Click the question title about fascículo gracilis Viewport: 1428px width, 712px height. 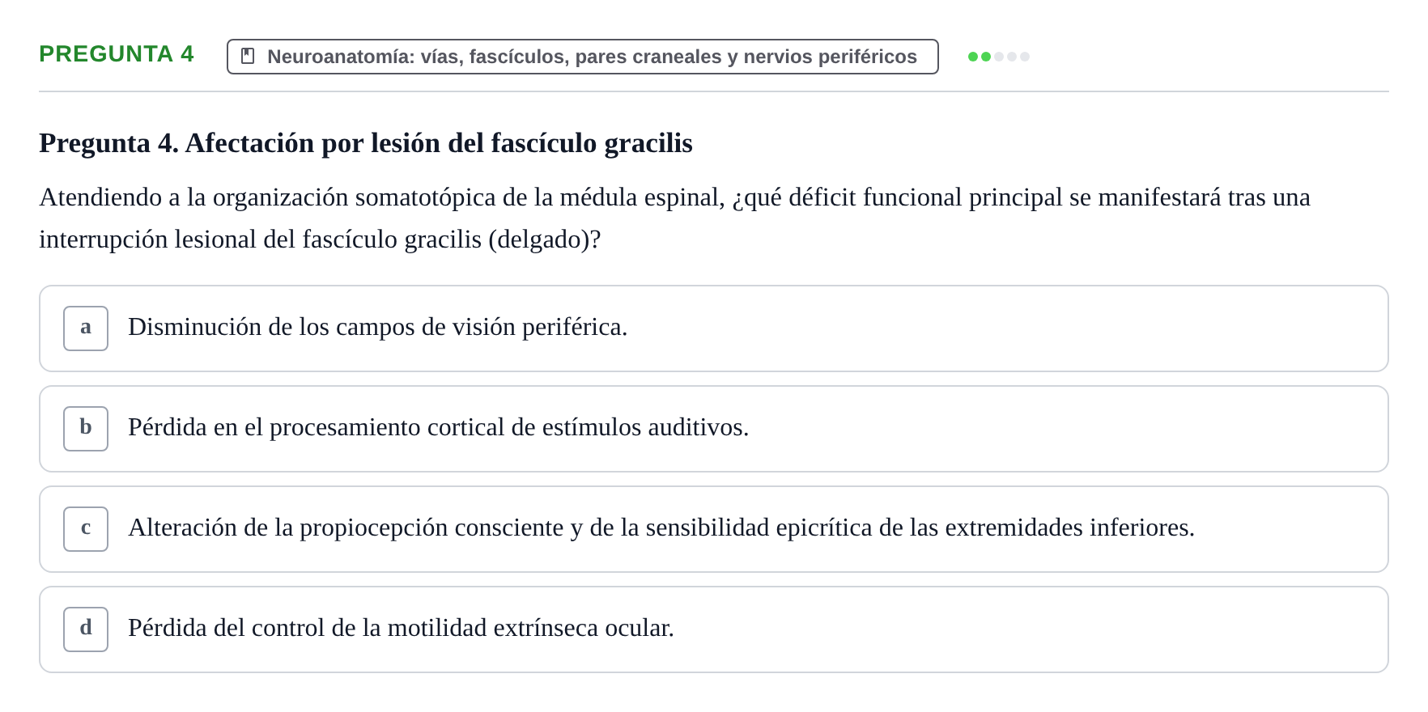(x=366, y=143)
